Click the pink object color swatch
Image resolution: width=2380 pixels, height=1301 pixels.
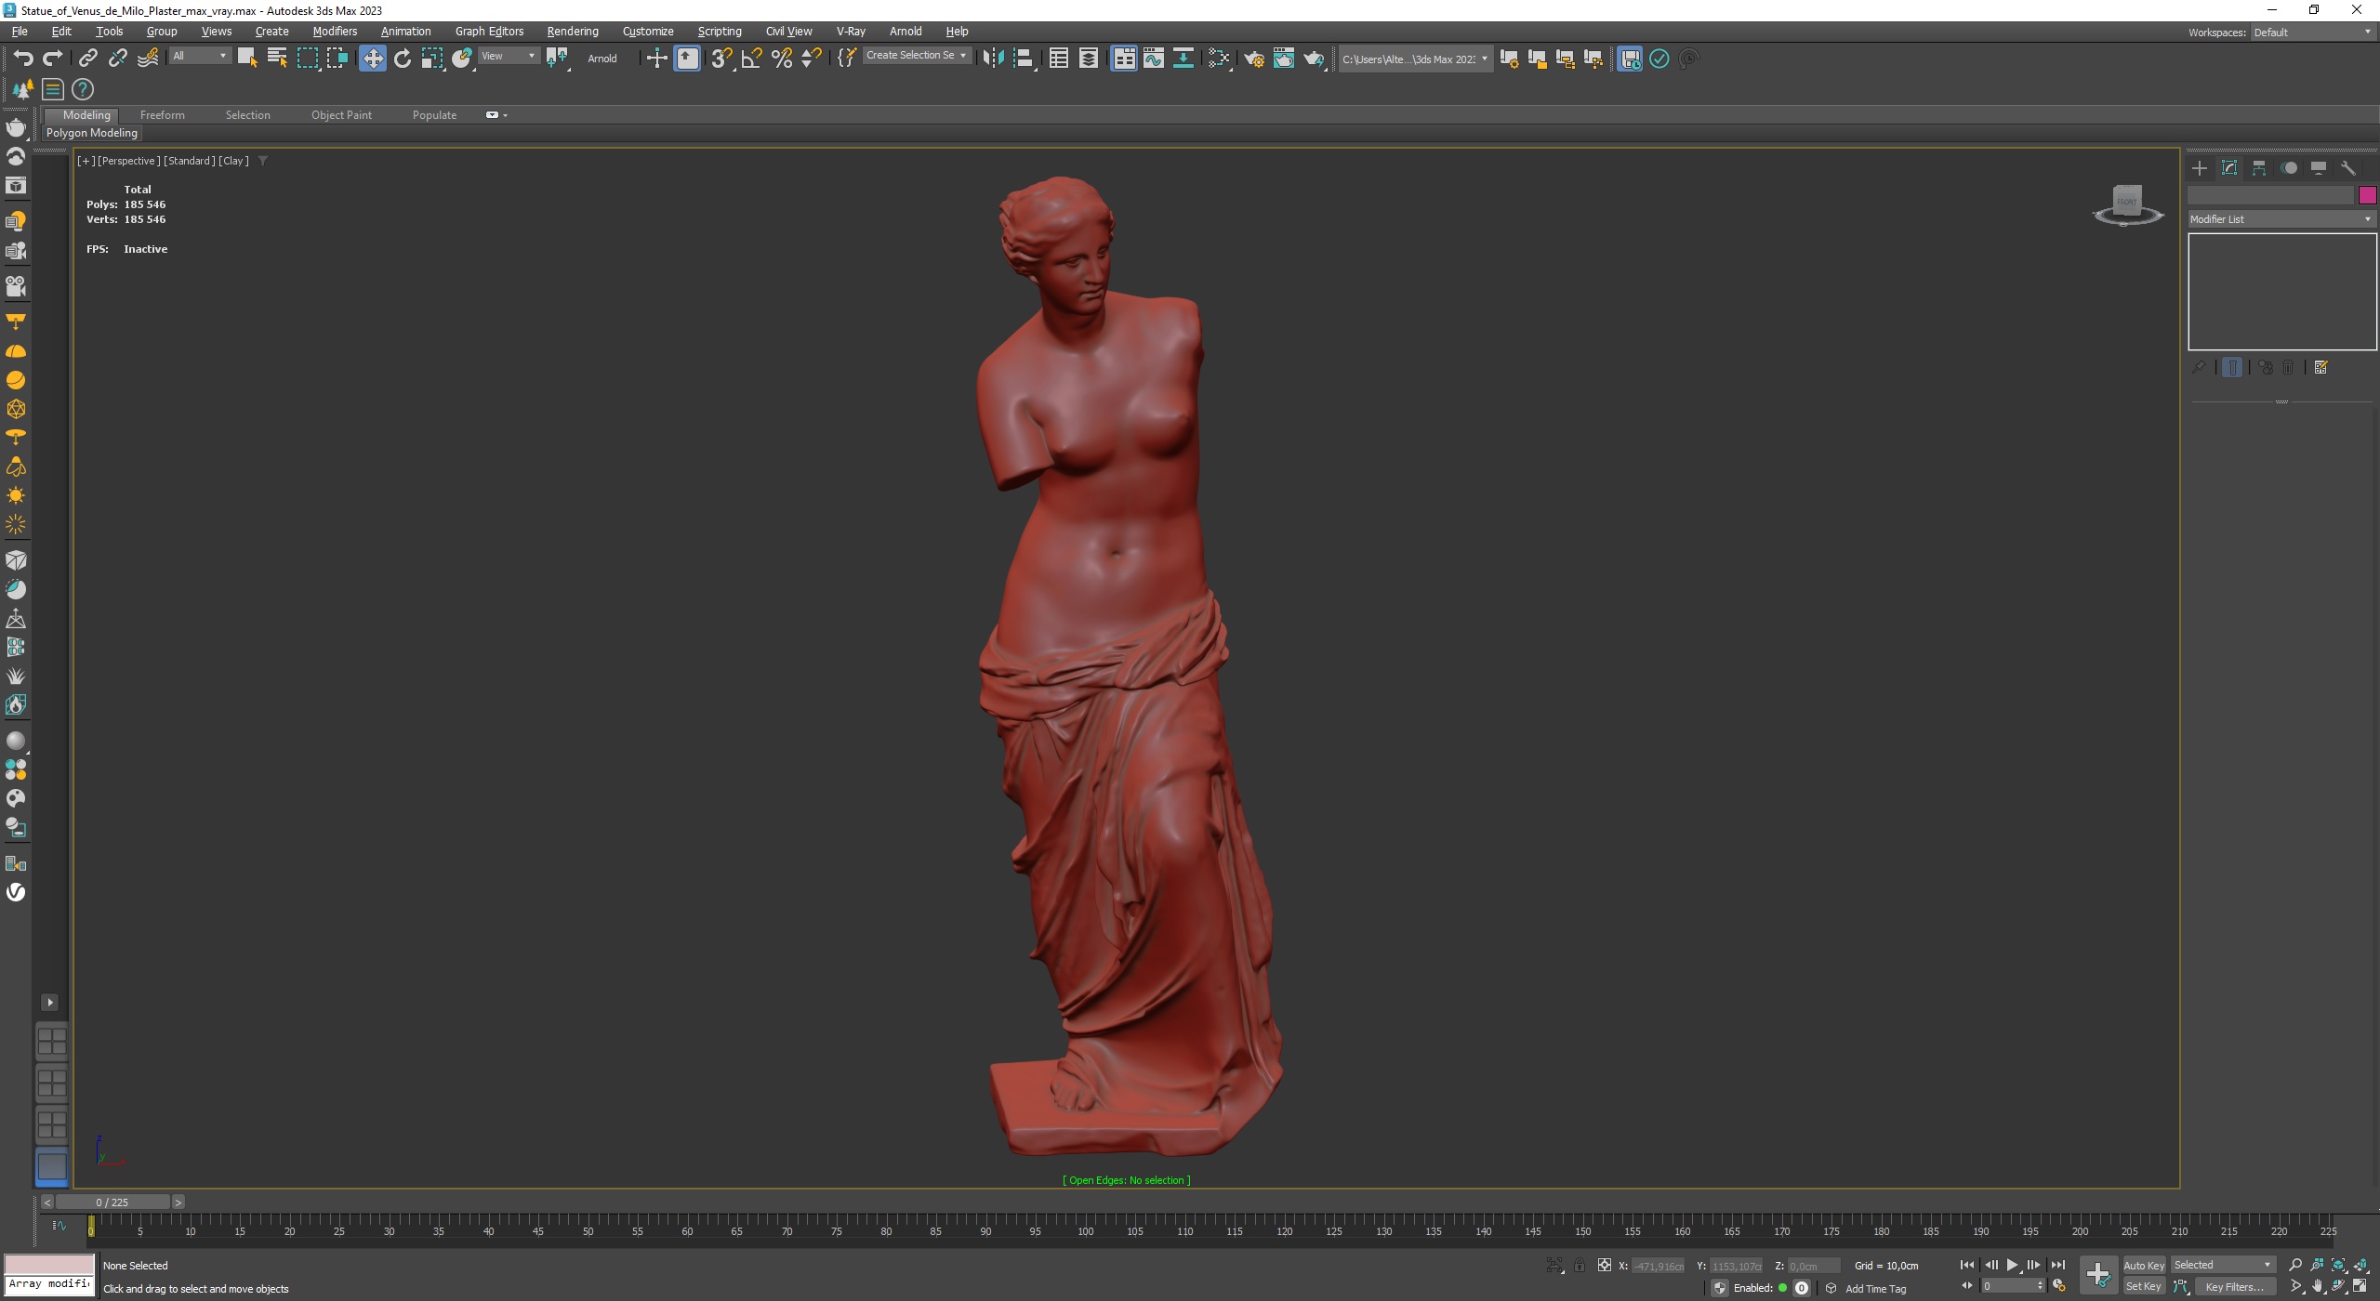click(x=2368, y=195)
